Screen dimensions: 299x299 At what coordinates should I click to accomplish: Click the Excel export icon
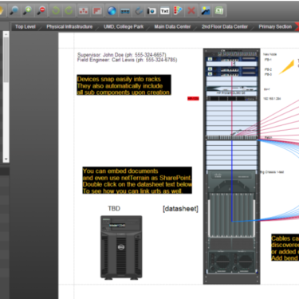(219, 10)
